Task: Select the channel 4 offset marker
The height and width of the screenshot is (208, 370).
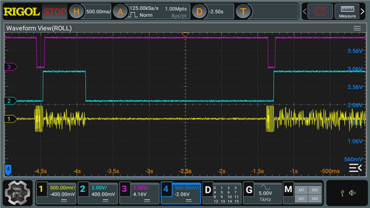Action: pos(8,170)
